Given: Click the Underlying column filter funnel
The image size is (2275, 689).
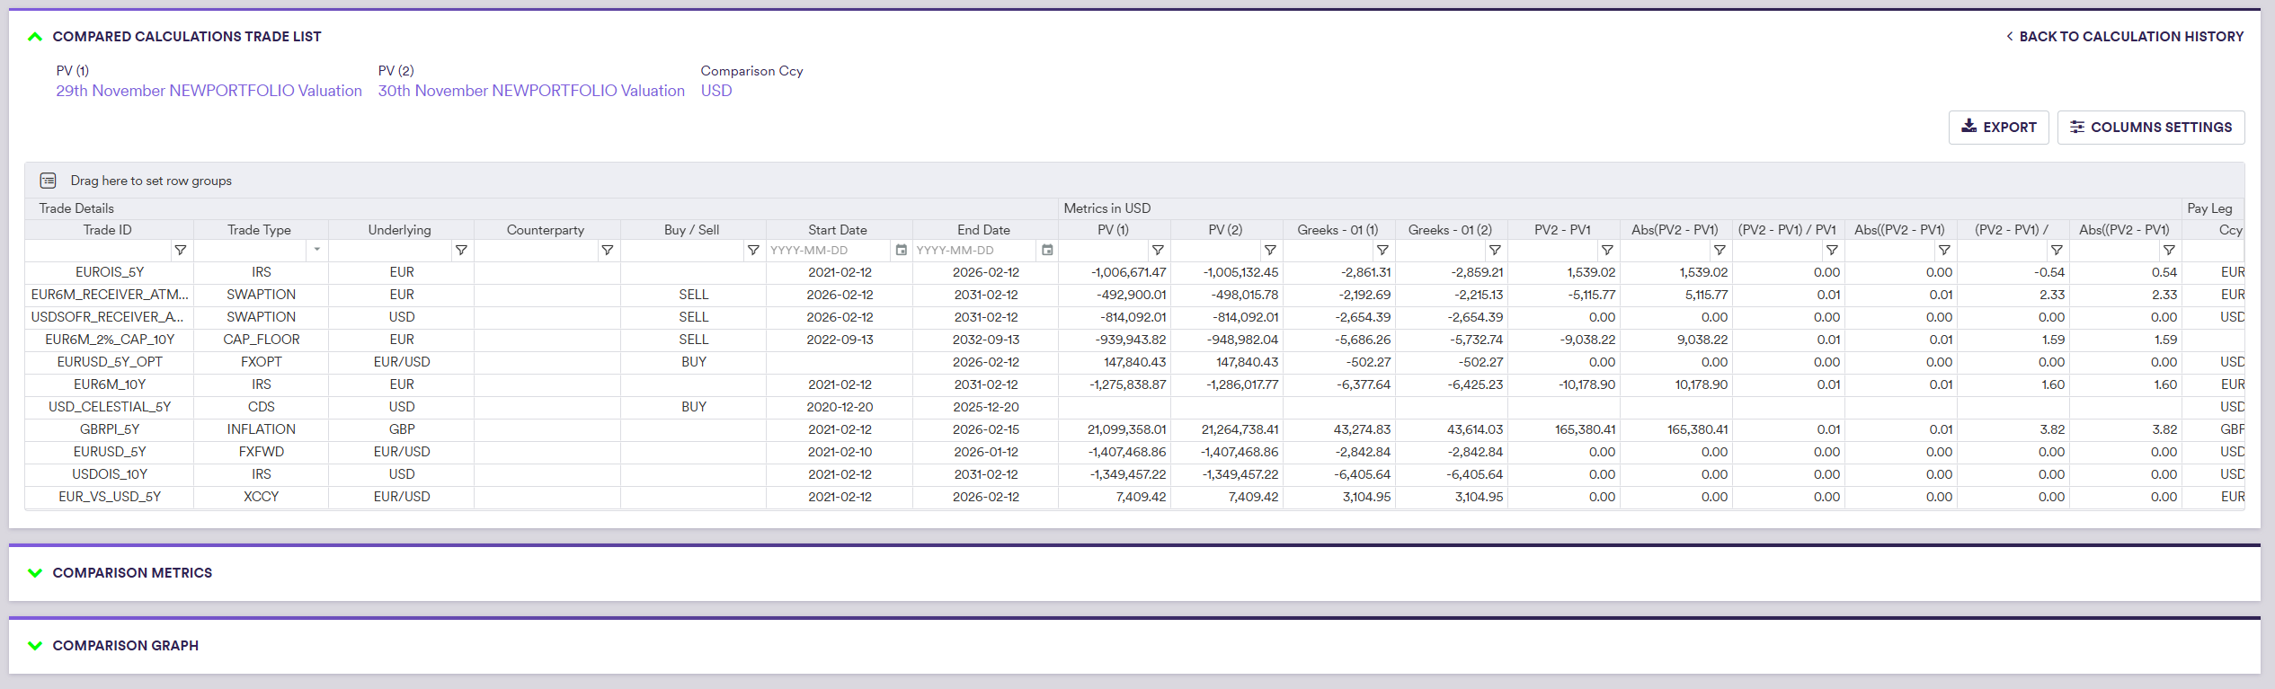Looking at the screenshot, I should (461, 251).
